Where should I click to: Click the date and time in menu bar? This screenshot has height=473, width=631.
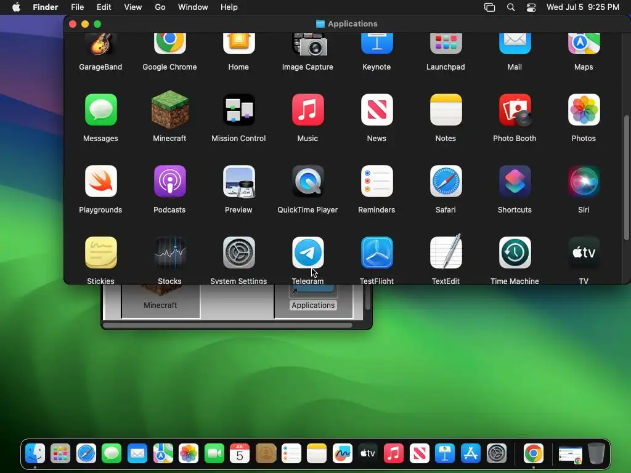click(583, 7)
